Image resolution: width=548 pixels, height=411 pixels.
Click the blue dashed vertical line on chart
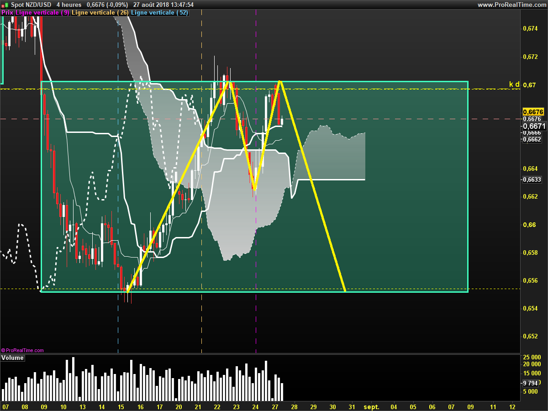pyautogui.click(x=118, y=320)
